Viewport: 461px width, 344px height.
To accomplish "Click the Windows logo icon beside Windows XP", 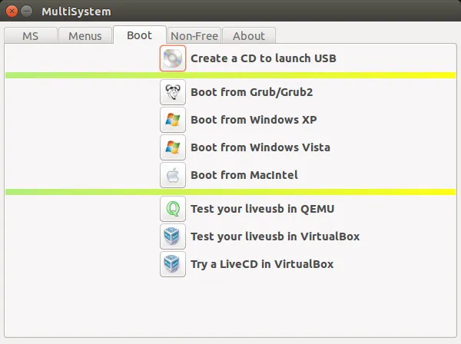I will point(173,120).
